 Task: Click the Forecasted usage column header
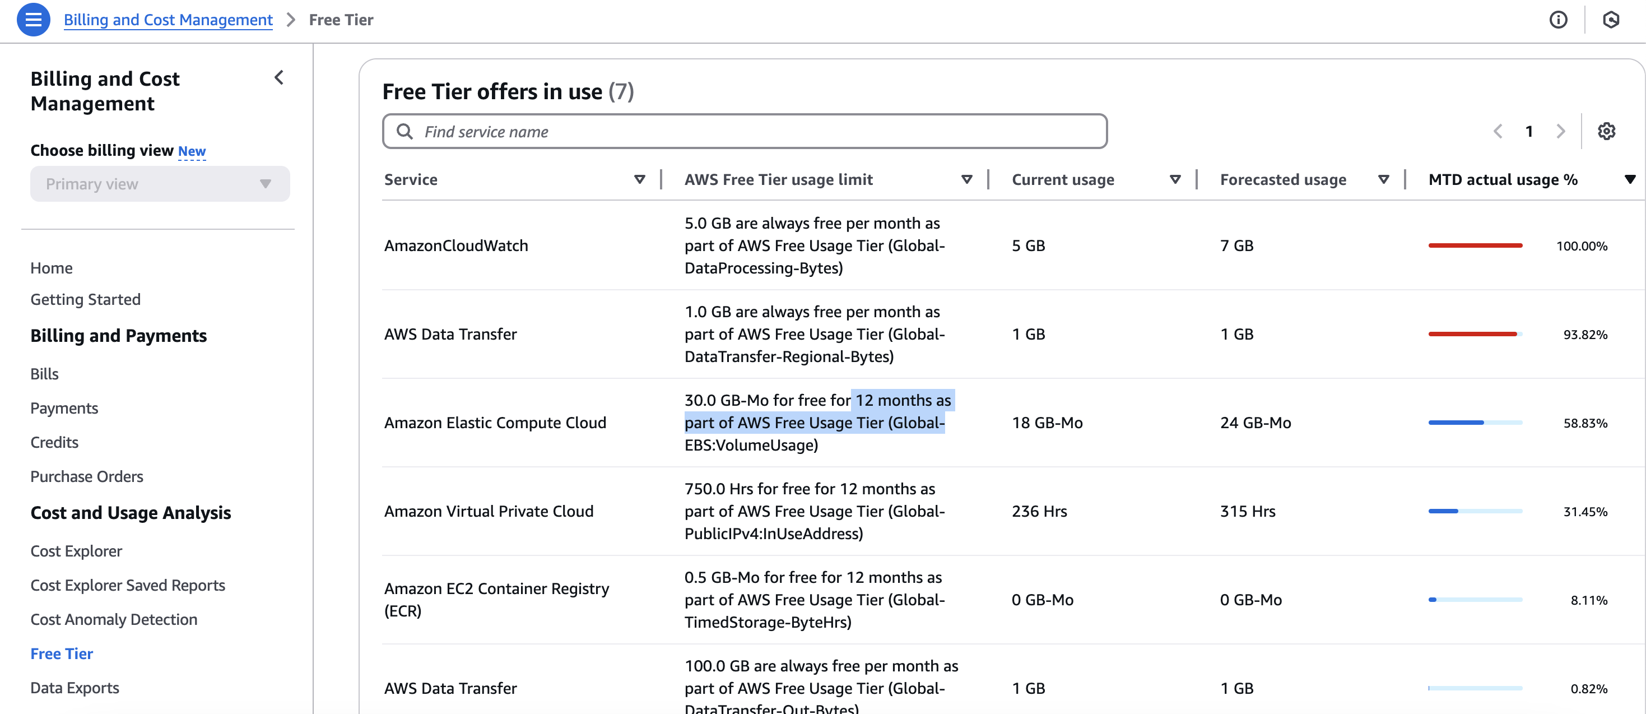pos(1283,179)
